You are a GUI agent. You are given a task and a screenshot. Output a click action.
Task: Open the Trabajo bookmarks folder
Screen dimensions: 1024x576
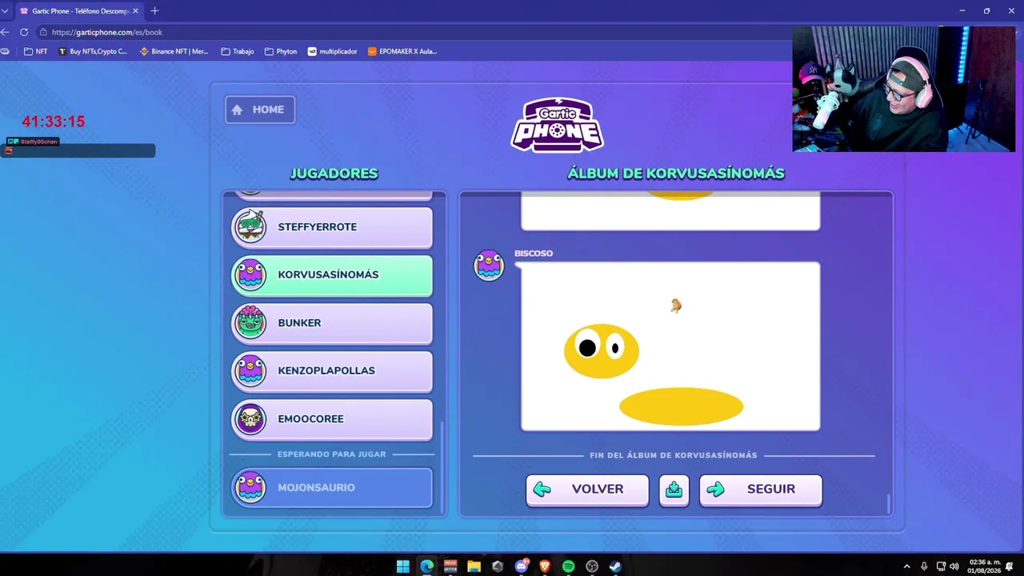click(x=238, y=51)
